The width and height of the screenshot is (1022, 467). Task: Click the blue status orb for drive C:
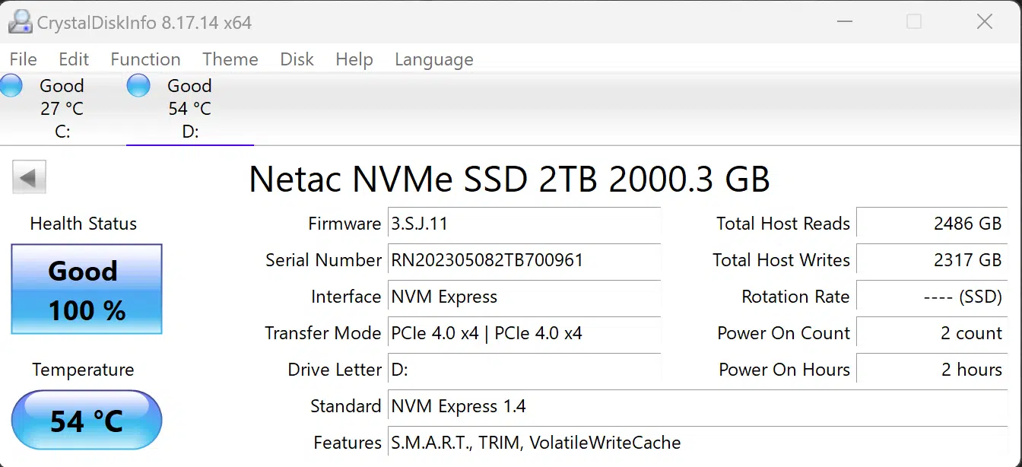(11, 85)
